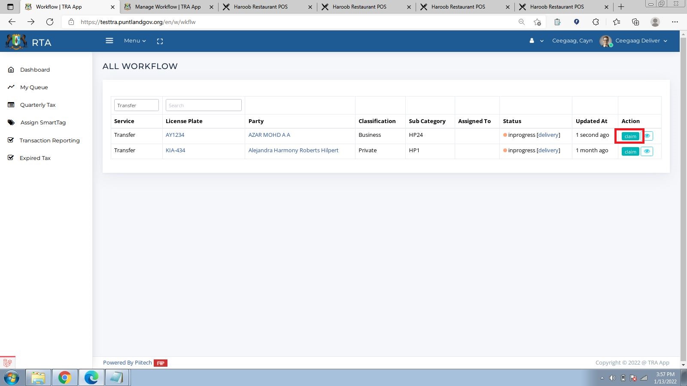
Task: Open Transaction Reporting page
Action: [49, 141]
